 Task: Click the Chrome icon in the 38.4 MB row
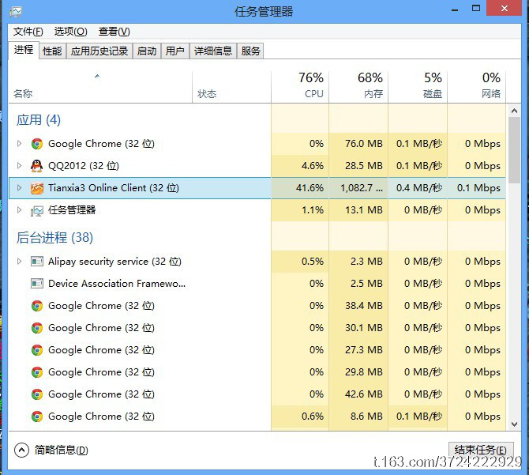point(37,306)
